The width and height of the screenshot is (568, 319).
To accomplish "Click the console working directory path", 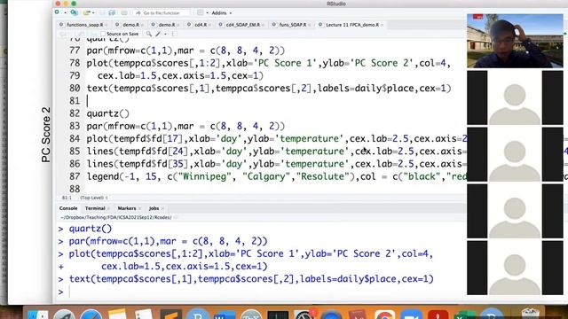I will pyautogui.click(x=116, y=217).
